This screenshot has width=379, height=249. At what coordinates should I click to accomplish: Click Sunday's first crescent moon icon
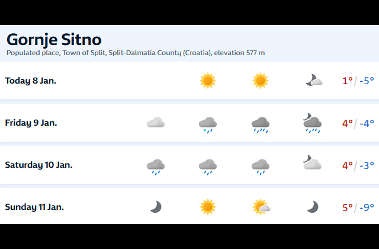click(x=155, y=206)
